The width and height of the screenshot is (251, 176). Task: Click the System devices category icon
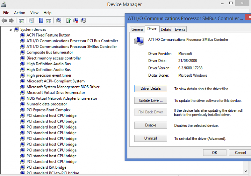pyautogui.click(x=16, y=29)
